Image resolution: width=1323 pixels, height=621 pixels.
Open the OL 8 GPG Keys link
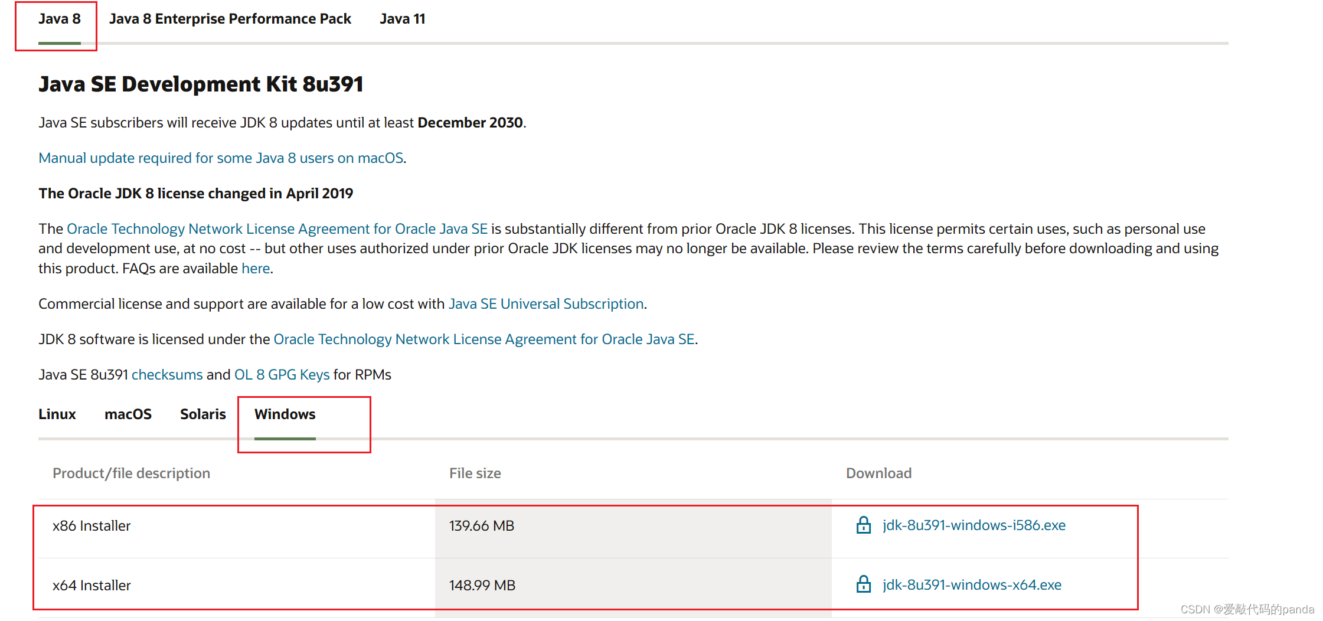pos(282,374)
